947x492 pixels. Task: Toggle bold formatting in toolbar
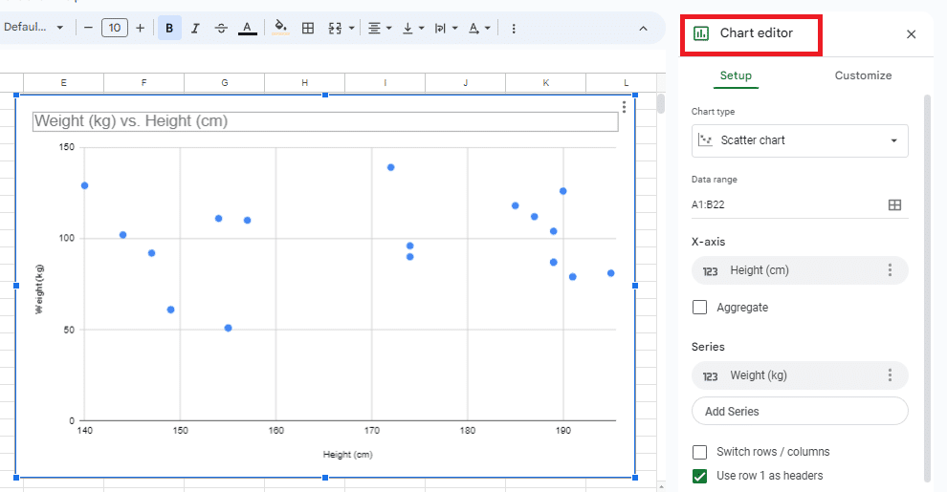coord(169,29)
